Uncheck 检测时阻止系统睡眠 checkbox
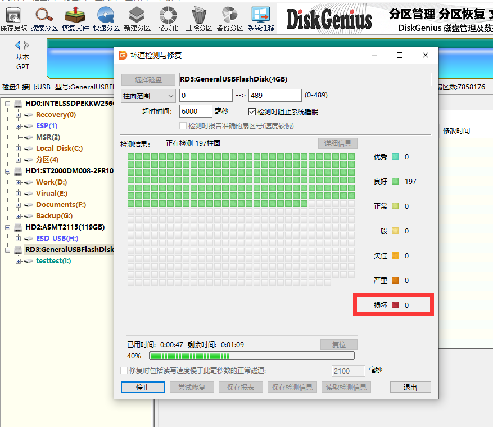 click(252, 112)
